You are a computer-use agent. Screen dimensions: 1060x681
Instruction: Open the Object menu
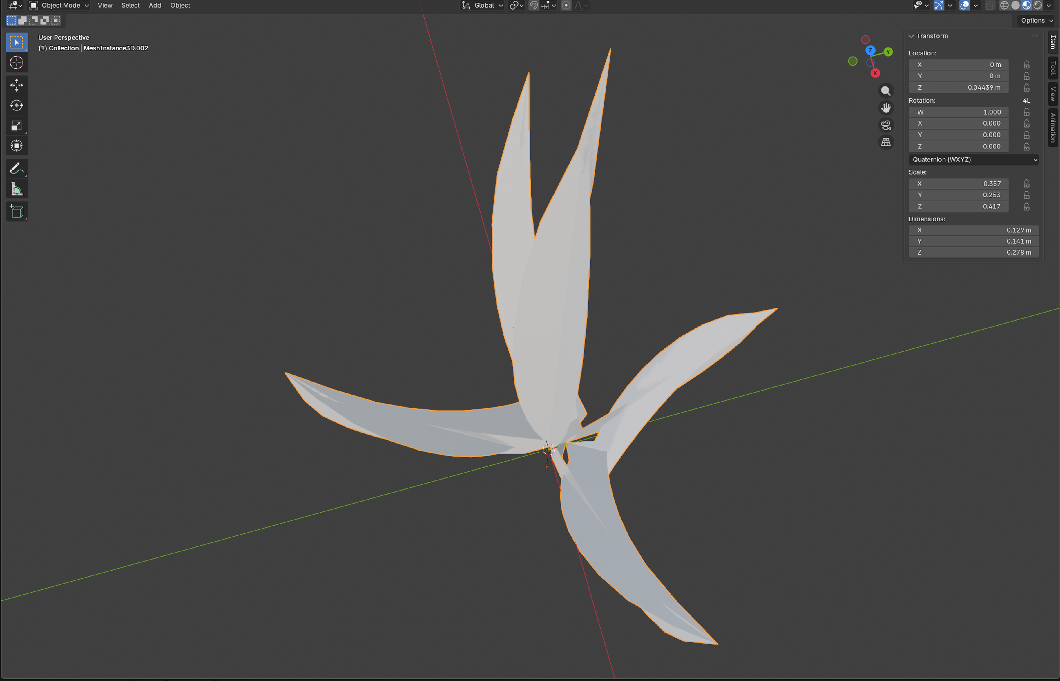[x=180, y=5]
